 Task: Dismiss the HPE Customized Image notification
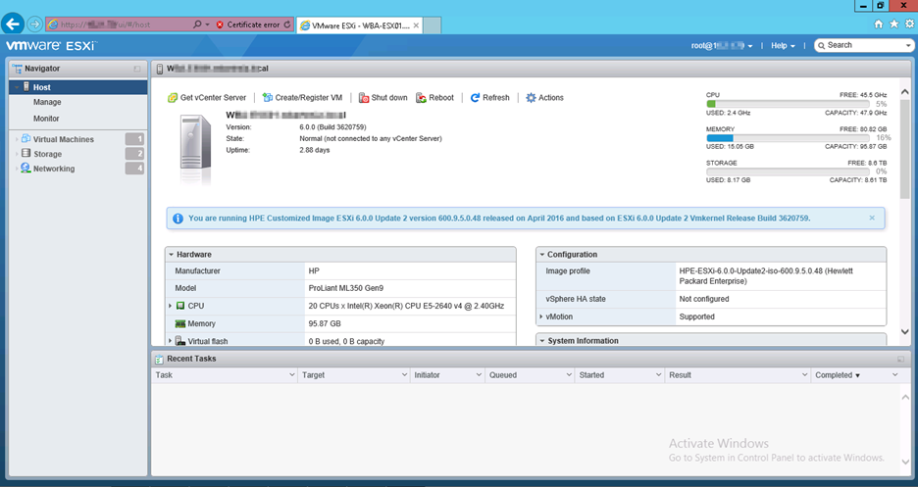click(872, 219)
